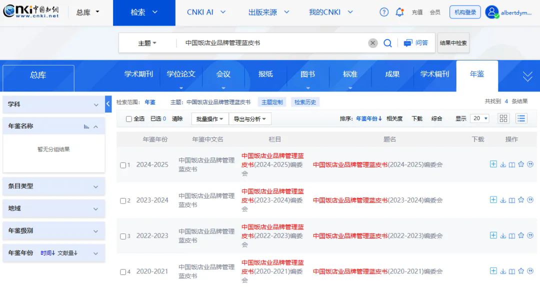Switch to grid view layout
Image resolution: width=540 pixels, height=287 pixels.
click(503, 118)
